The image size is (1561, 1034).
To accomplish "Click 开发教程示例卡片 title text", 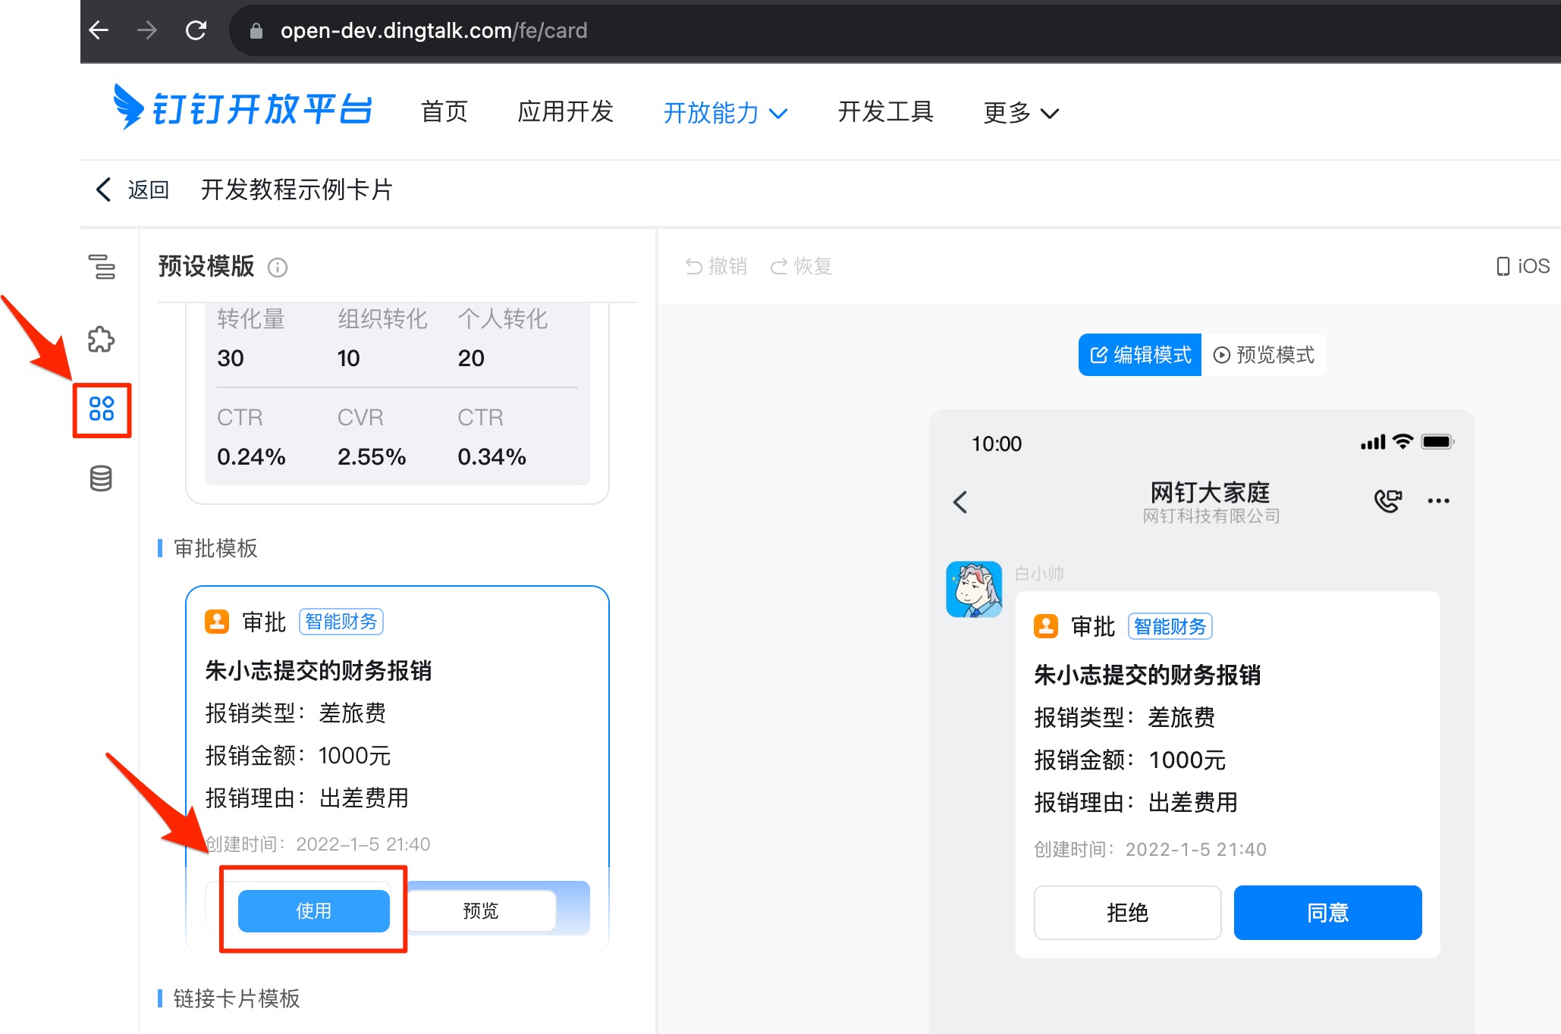I will pos(297,190).
